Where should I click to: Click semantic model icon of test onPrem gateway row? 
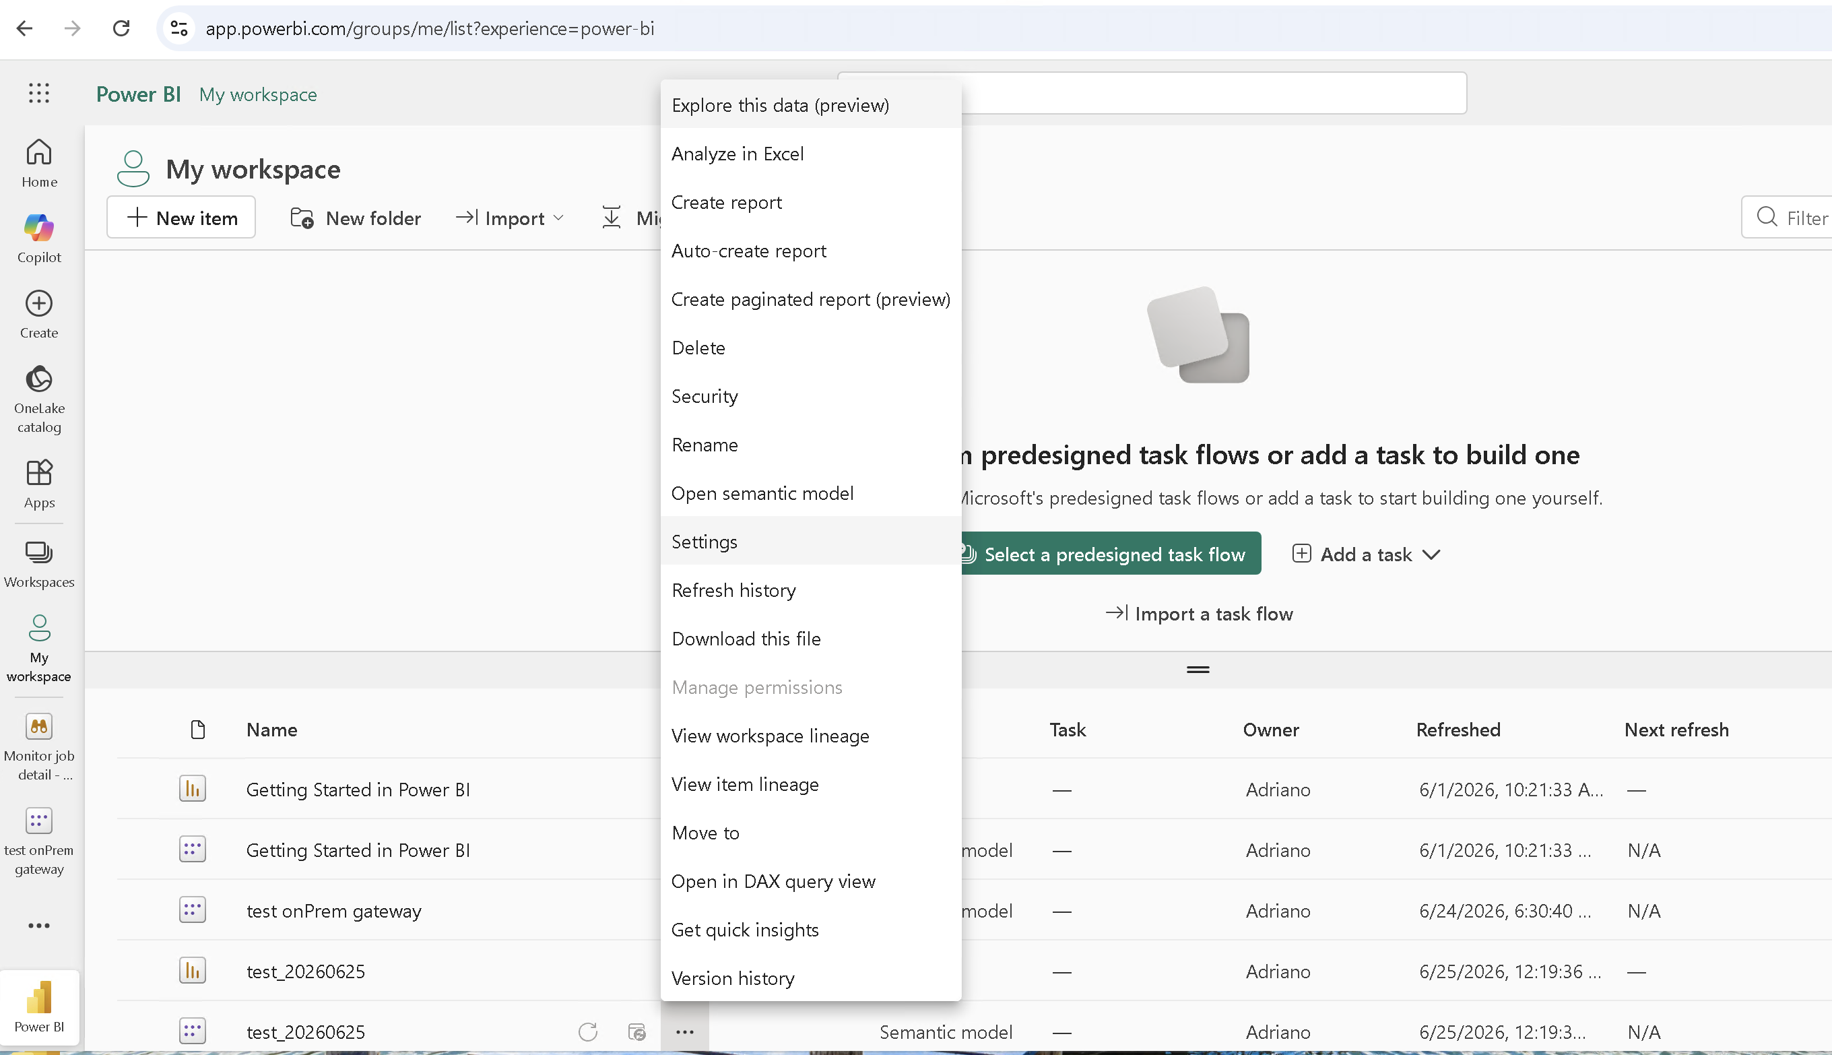193,910
